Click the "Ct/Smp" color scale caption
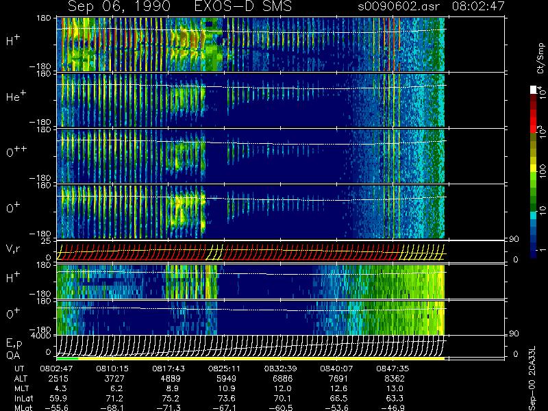Viewport: 548px width, 411px height. 540,58
